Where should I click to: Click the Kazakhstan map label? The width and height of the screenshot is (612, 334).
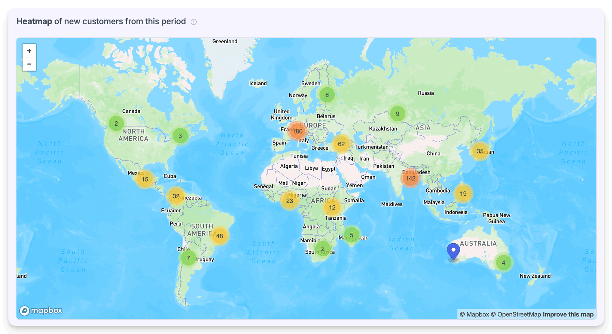(x=383, y=128)
